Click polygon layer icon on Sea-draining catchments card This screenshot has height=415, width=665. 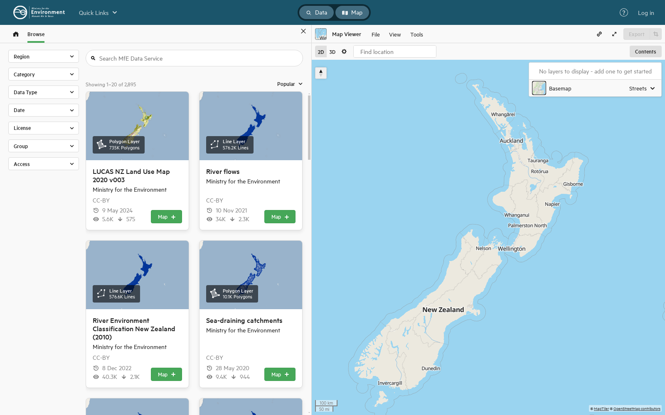coord(215,293)
